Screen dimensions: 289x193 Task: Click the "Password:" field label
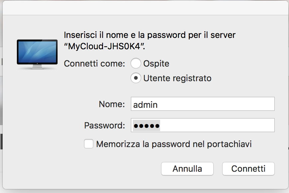pyautogui.click(x=105, y=125)
